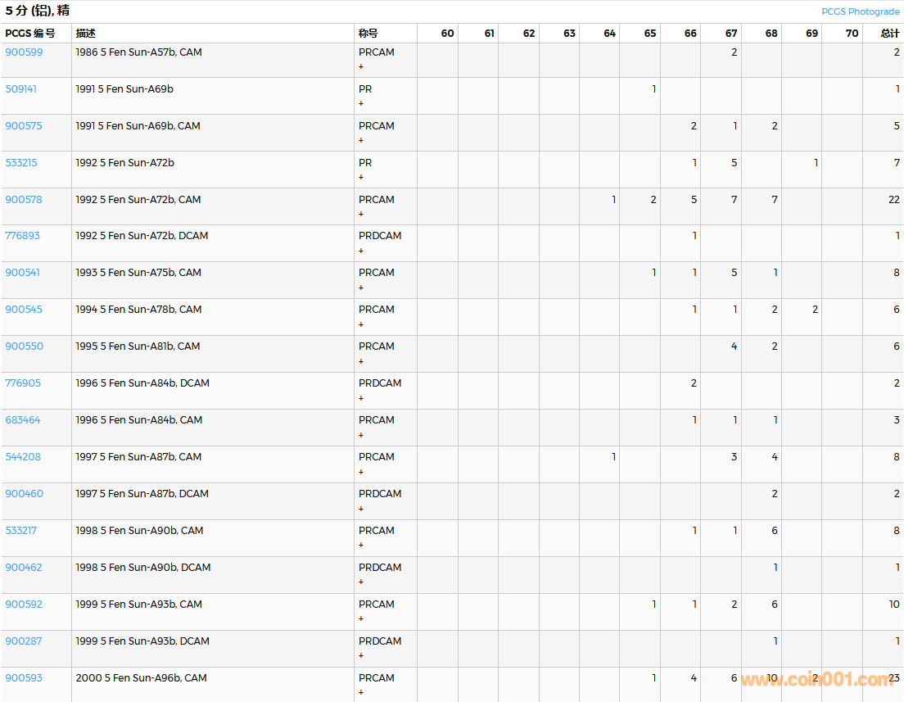The width and height of the screenshot is (904, 702).
Task: Click coin number 509141 link
Action: pos(21,89)
